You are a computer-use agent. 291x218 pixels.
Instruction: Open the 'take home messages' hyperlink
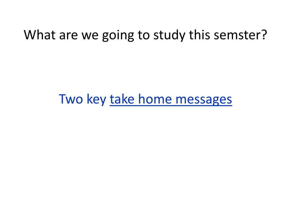click(171, 99)
